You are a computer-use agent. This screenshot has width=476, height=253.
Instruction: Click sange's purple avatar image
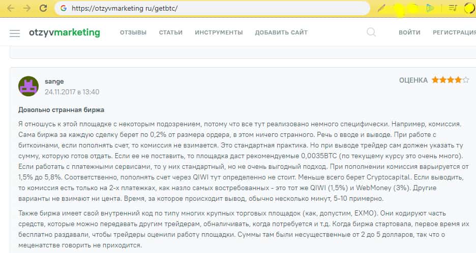(28, 86)
